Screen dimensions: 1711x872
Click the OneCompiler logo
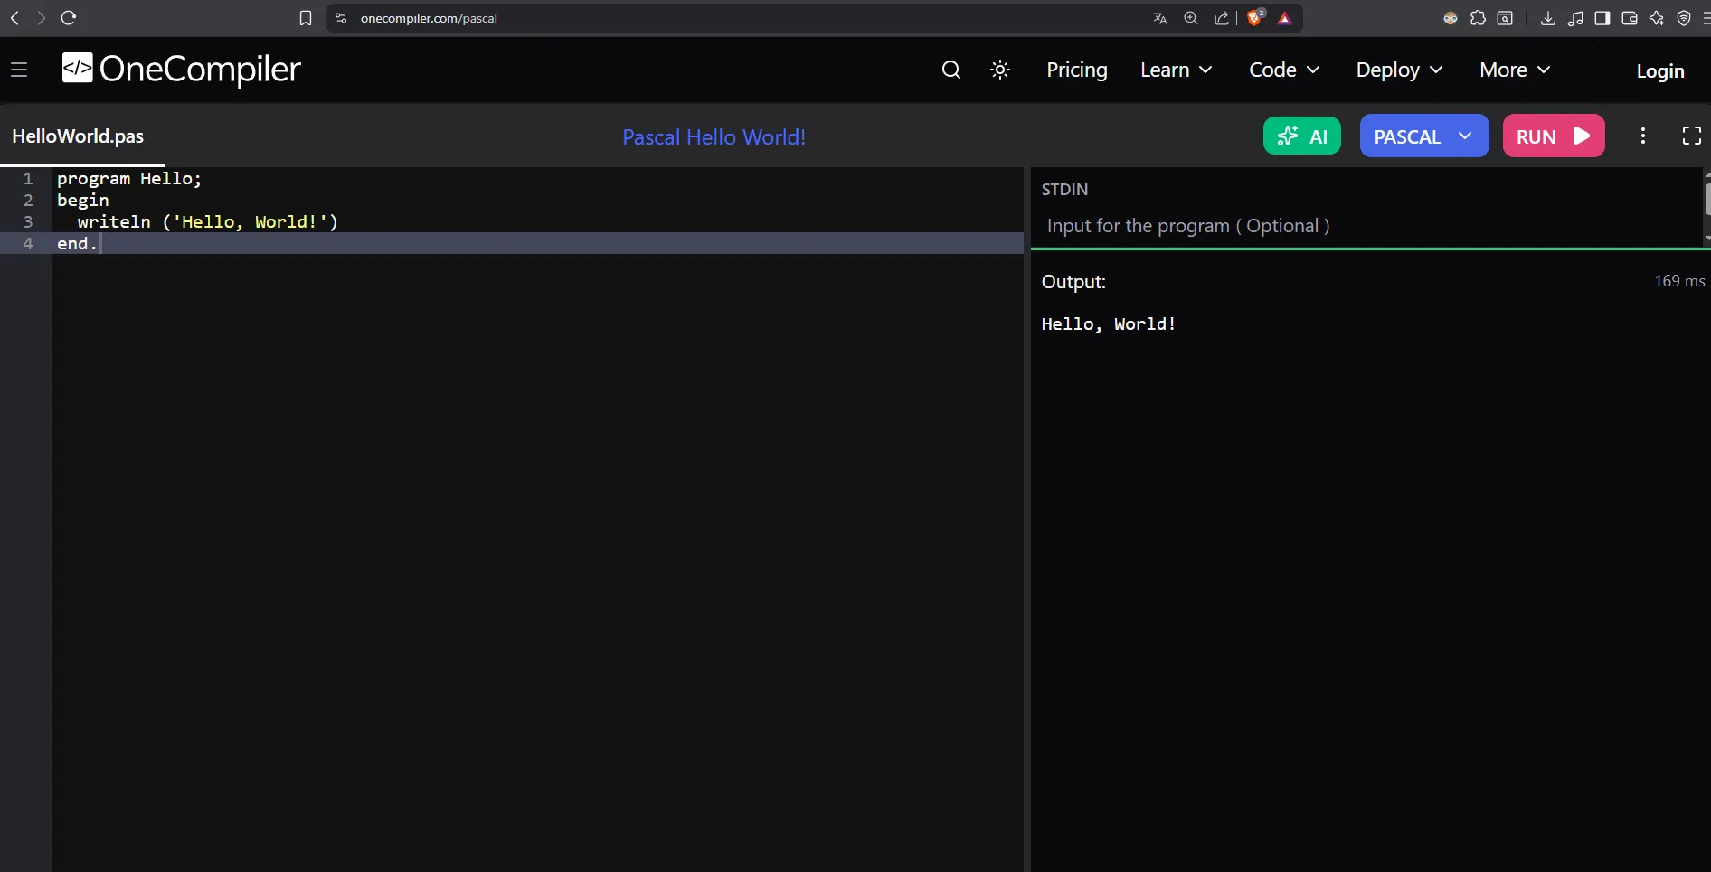point(181,70)
